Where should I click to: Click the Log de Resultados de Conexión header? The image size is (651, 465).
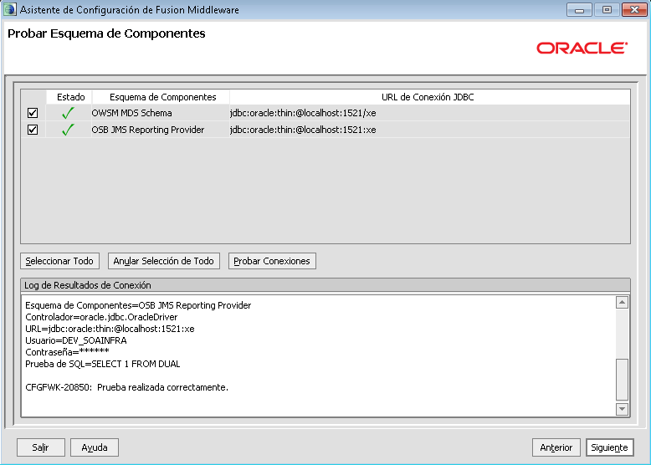(x=325, y=285)
